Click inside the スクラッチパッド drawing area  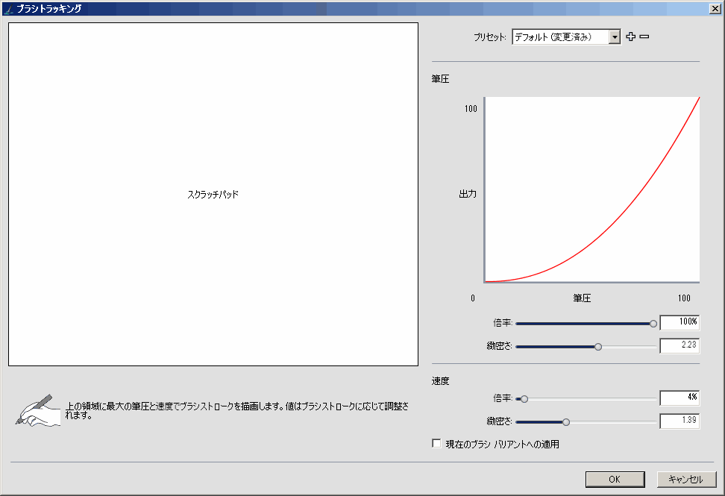click(x=213, y=194)
